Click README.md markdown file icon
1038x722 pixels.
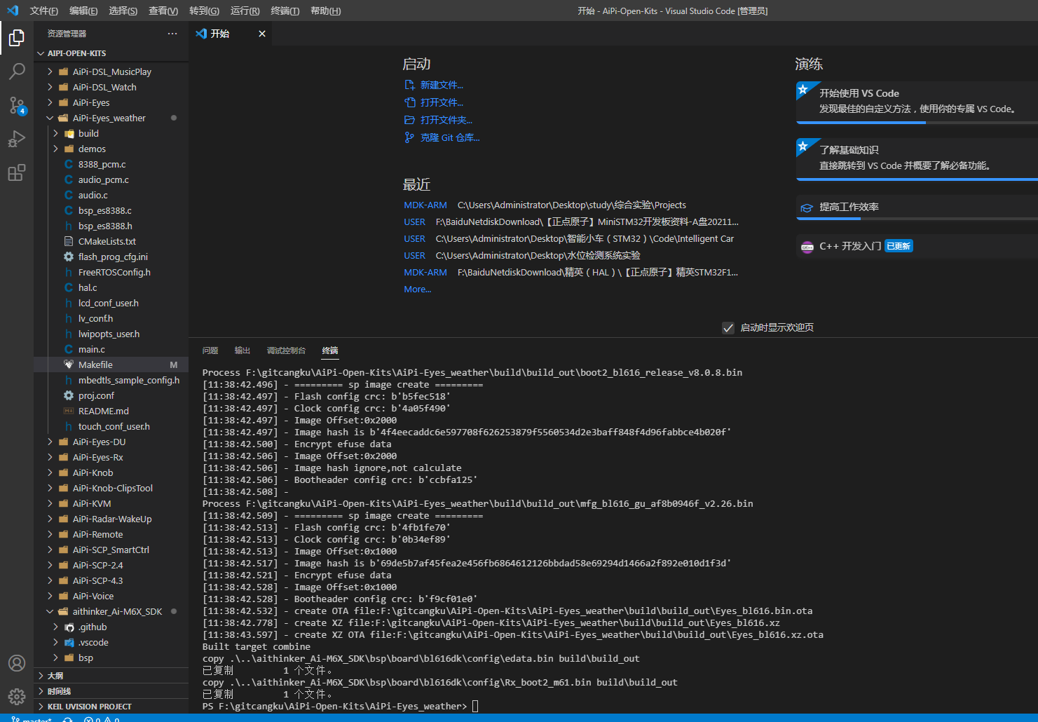pos(69,411)
